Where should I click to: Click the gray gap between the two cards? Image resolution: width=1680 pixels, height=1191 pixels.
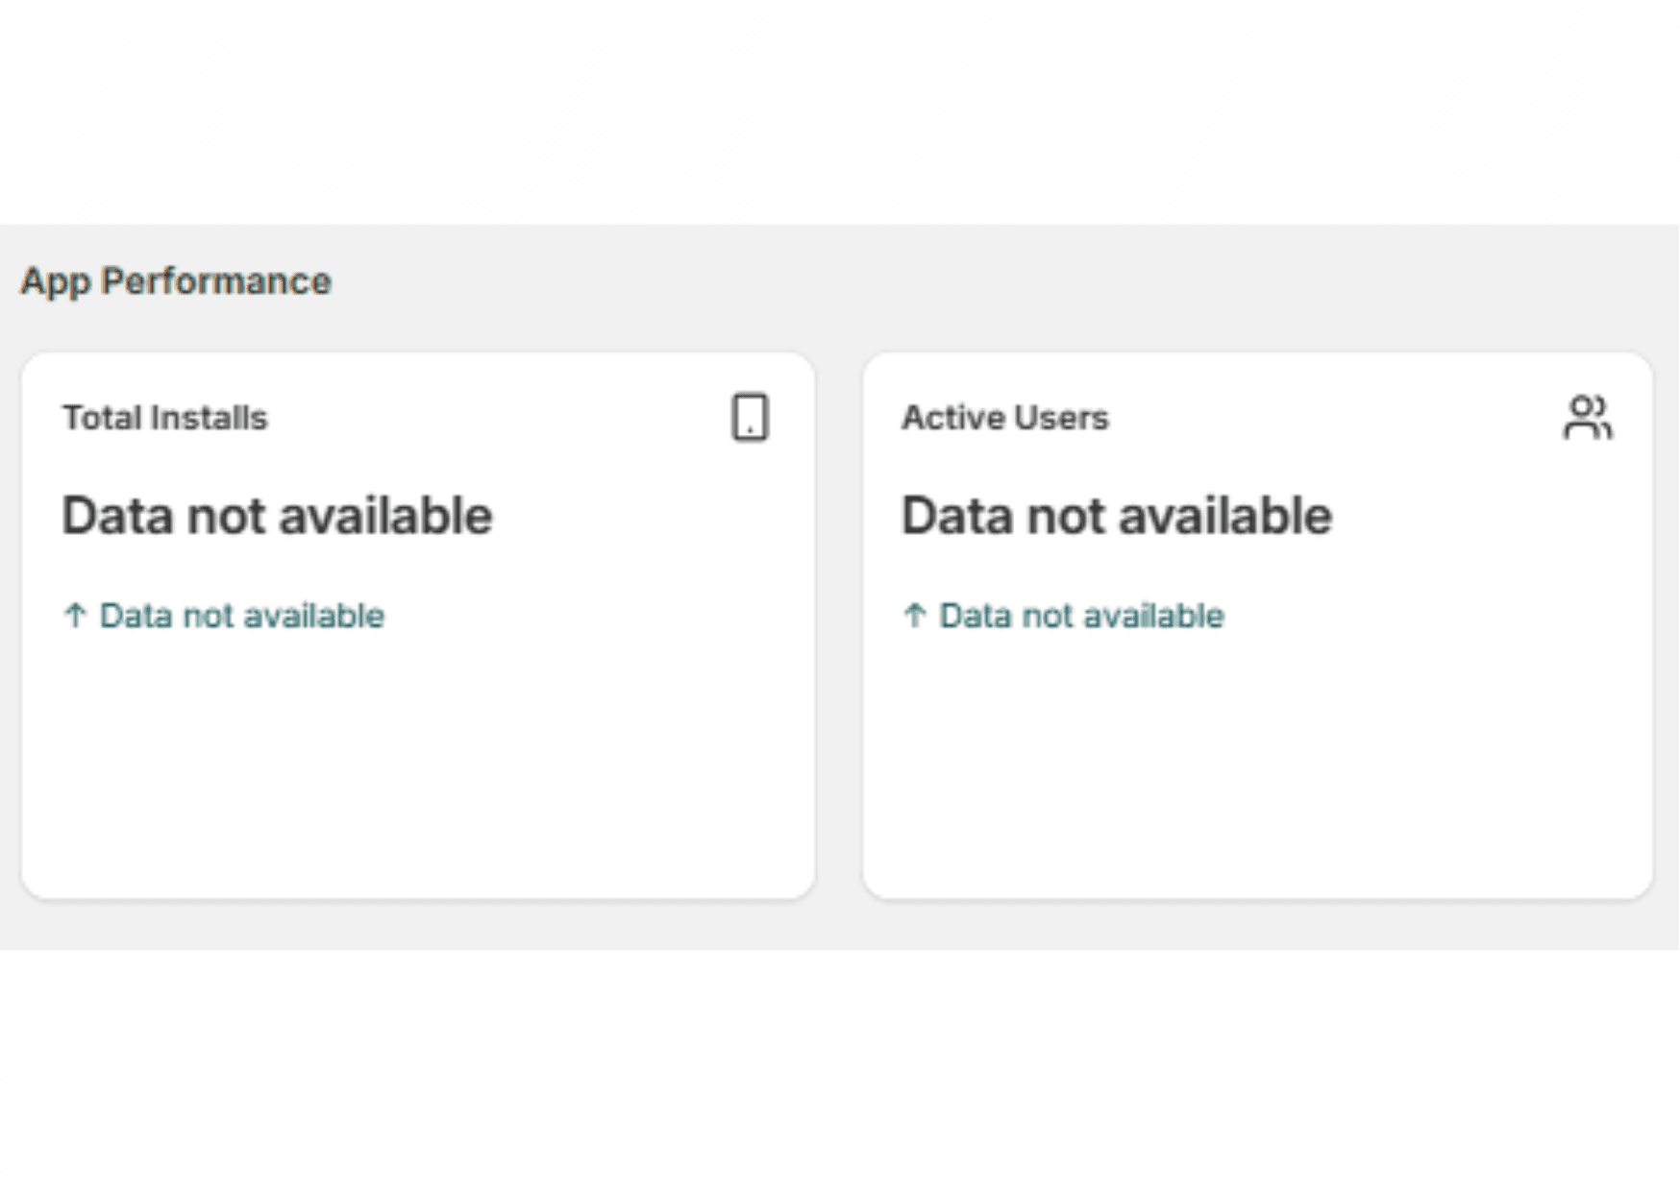839,624
